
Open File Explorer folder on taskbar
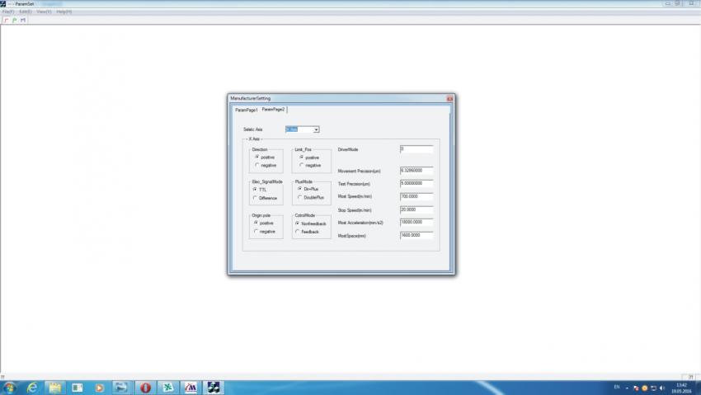pyautogui.click(x=55, y=387)
